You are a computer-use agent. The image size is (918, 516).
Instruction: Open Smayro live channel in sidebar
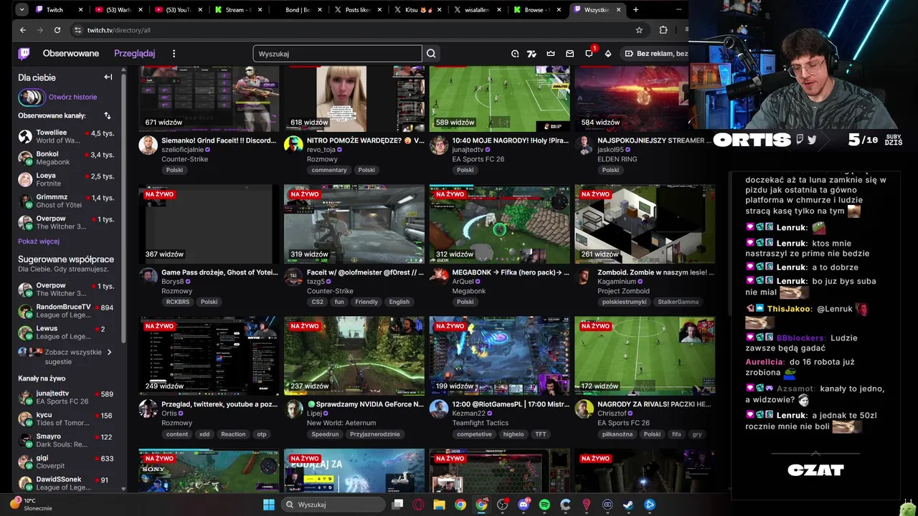66,440
